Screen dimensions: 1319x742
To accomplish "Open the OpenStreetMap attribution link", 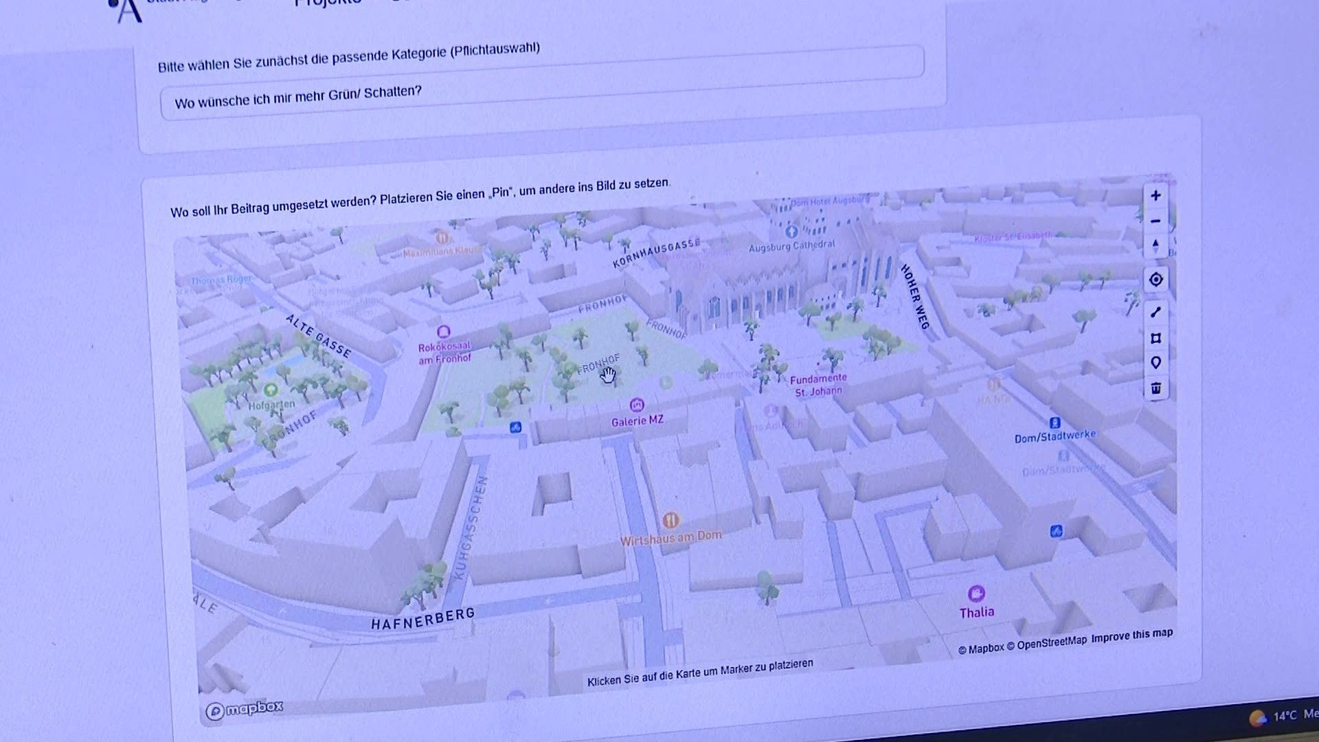I will 1046,643.
